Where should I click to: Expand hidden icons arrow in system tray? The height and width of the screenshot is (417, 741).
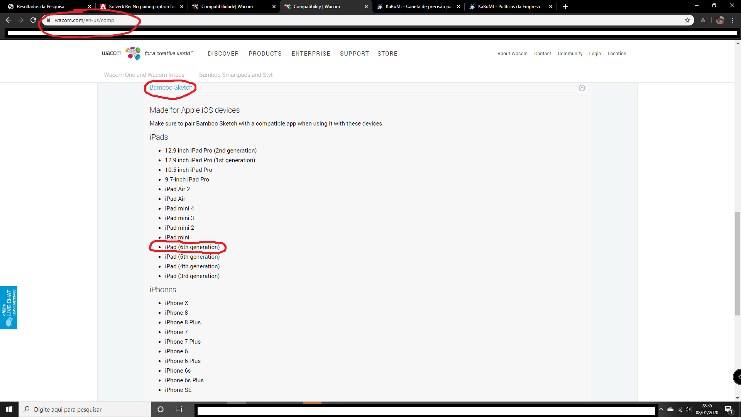pyautogui.click(x=661, y=409)
